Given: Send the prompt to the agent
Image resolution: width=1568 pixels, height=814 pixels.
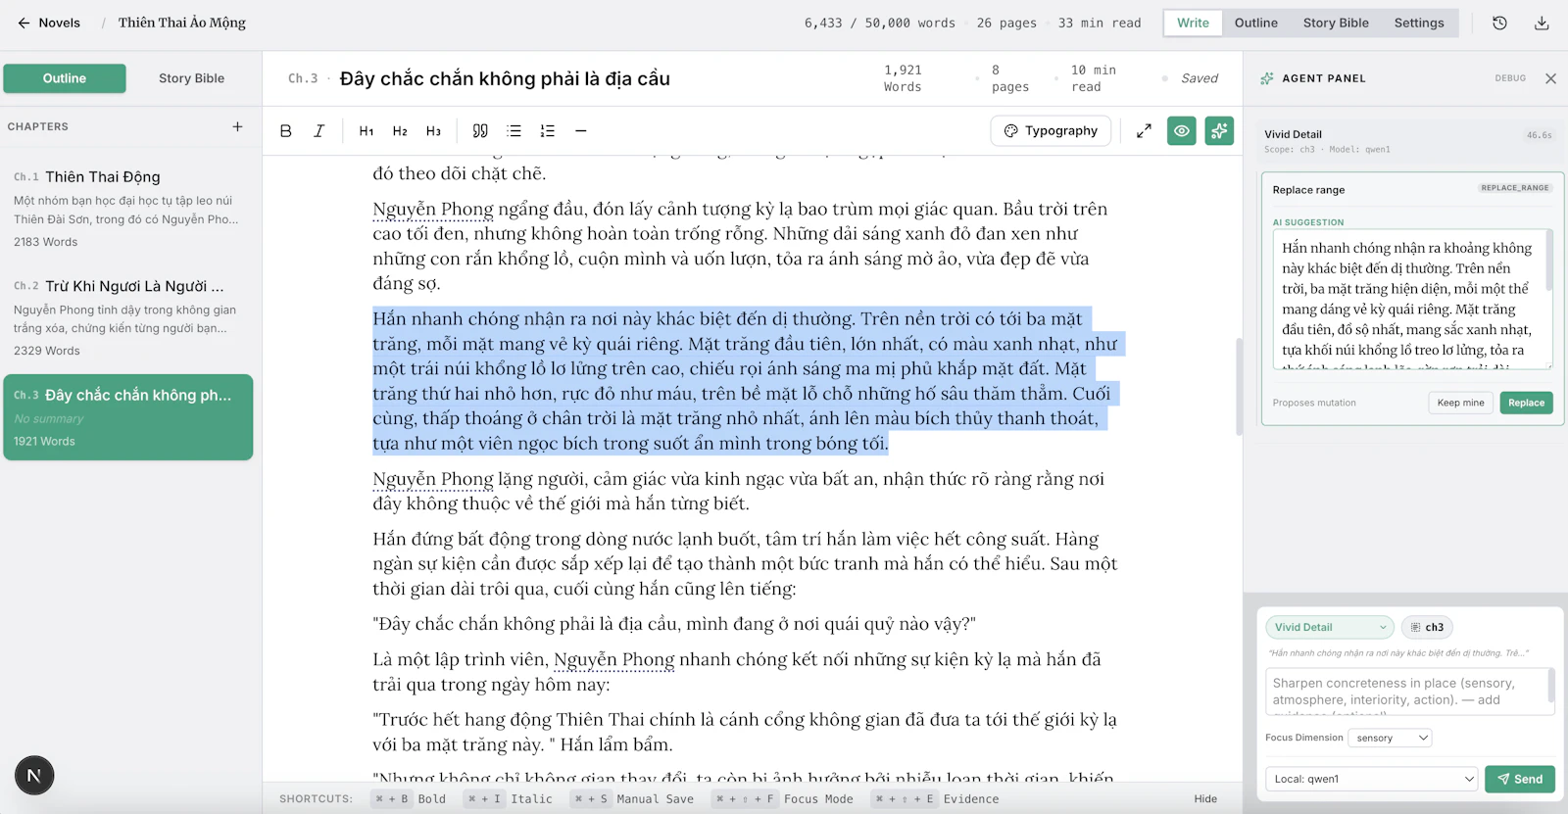Looking at the screenshot, I should (1520, 779).
